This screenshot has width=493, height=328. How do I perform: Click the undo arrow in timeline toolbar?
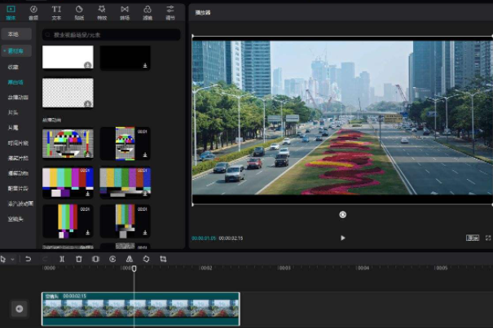click(28, 259)
